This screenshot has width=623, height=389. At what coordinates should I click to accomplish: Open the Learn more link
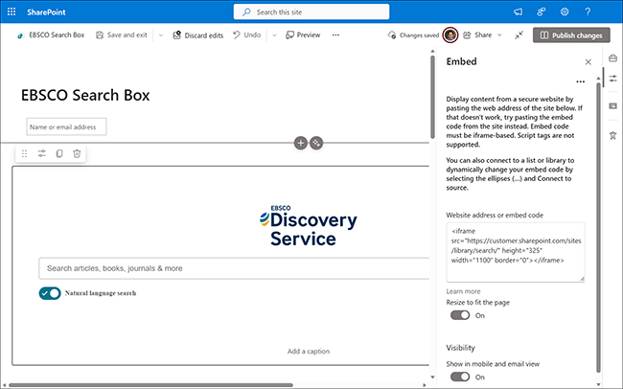[463, 291]
